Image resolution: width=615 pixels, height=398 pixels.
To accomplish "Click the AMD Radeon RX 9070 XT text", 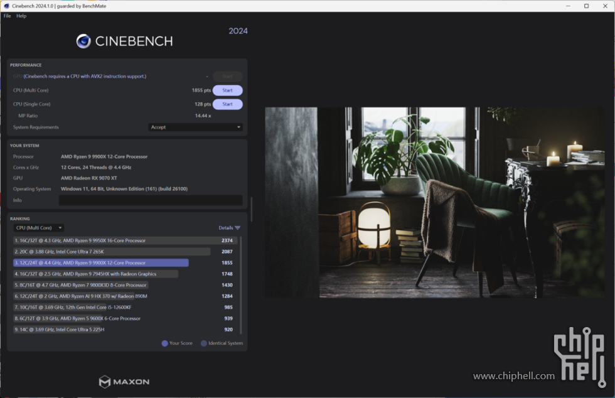I will pyautogui.click(x=88, y=178).
